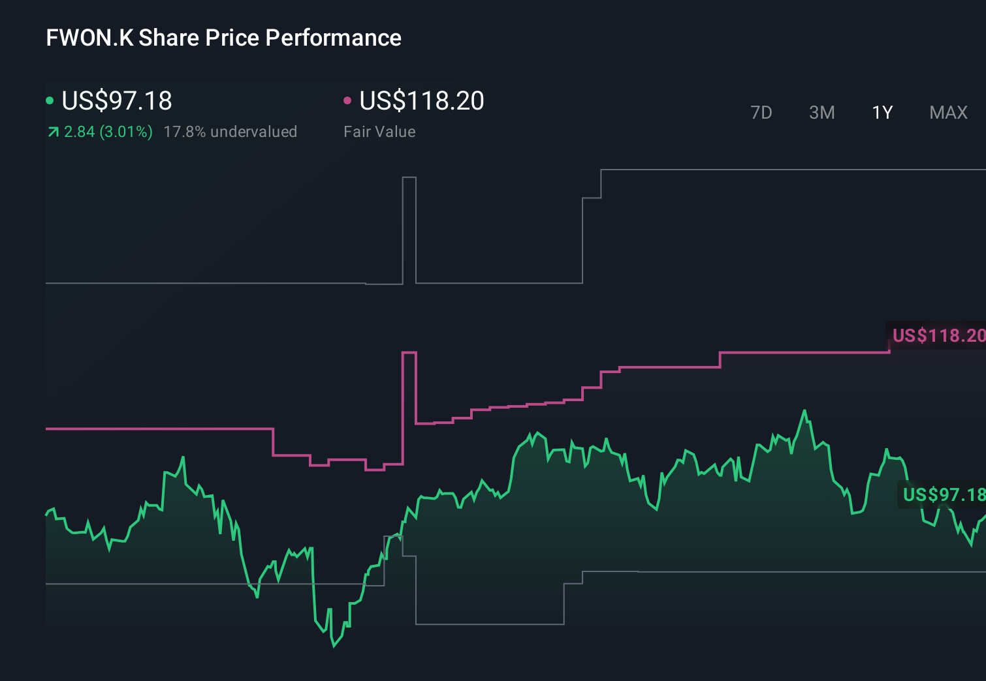986x681 pixels.
Task: Toggle the share price series via green dot
Action: pos(50,100)
